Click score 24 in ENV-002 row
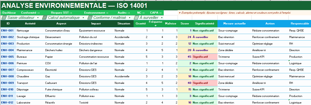311x105 pixels. 185,37
